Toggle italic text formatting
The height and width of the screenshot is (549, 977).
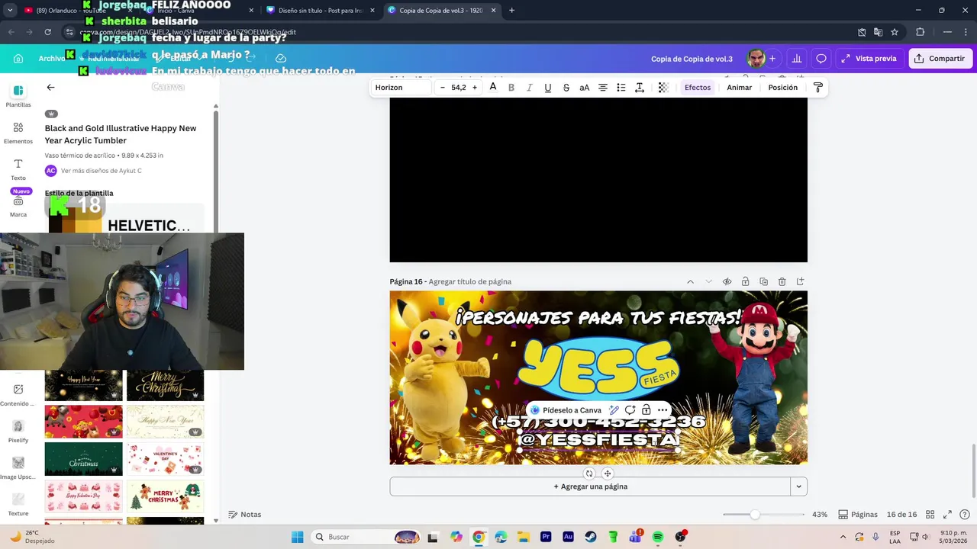click(x=530, y=88)
